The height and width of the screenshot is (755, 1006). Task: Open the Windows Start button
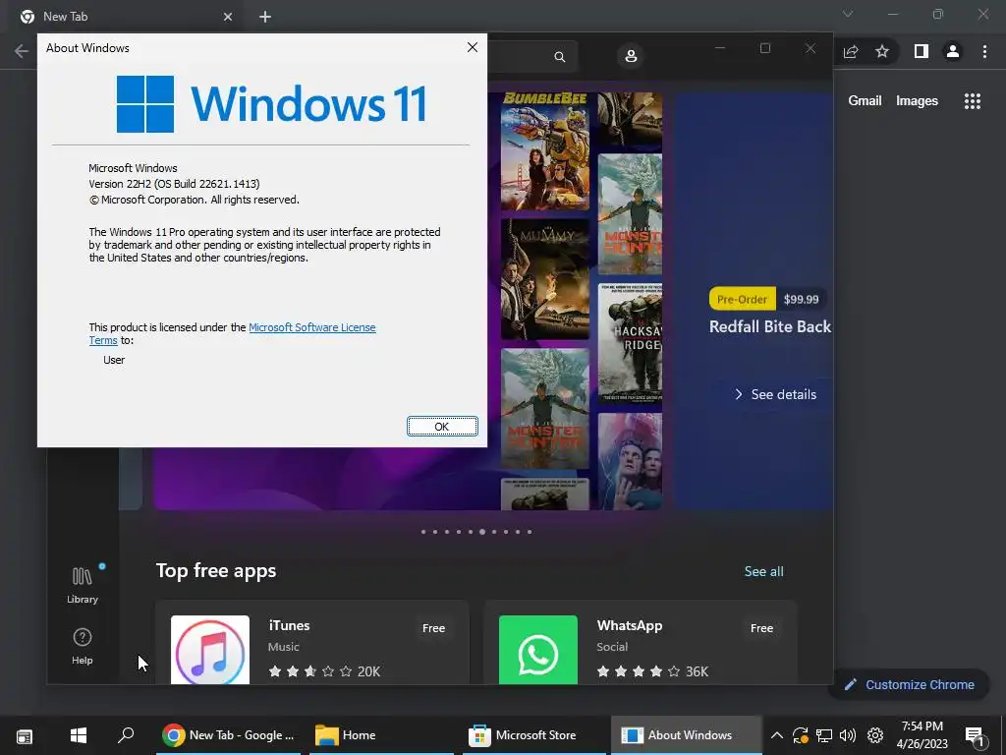coord(79,735)
